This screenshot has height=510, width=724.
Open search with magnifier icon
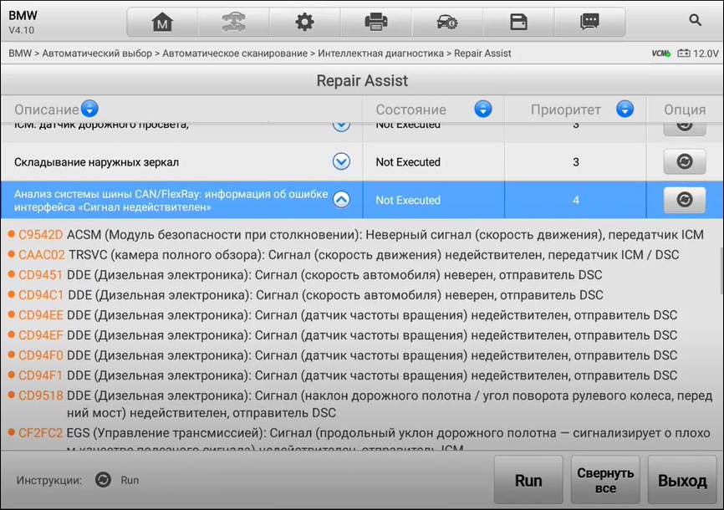coord(695,20)
